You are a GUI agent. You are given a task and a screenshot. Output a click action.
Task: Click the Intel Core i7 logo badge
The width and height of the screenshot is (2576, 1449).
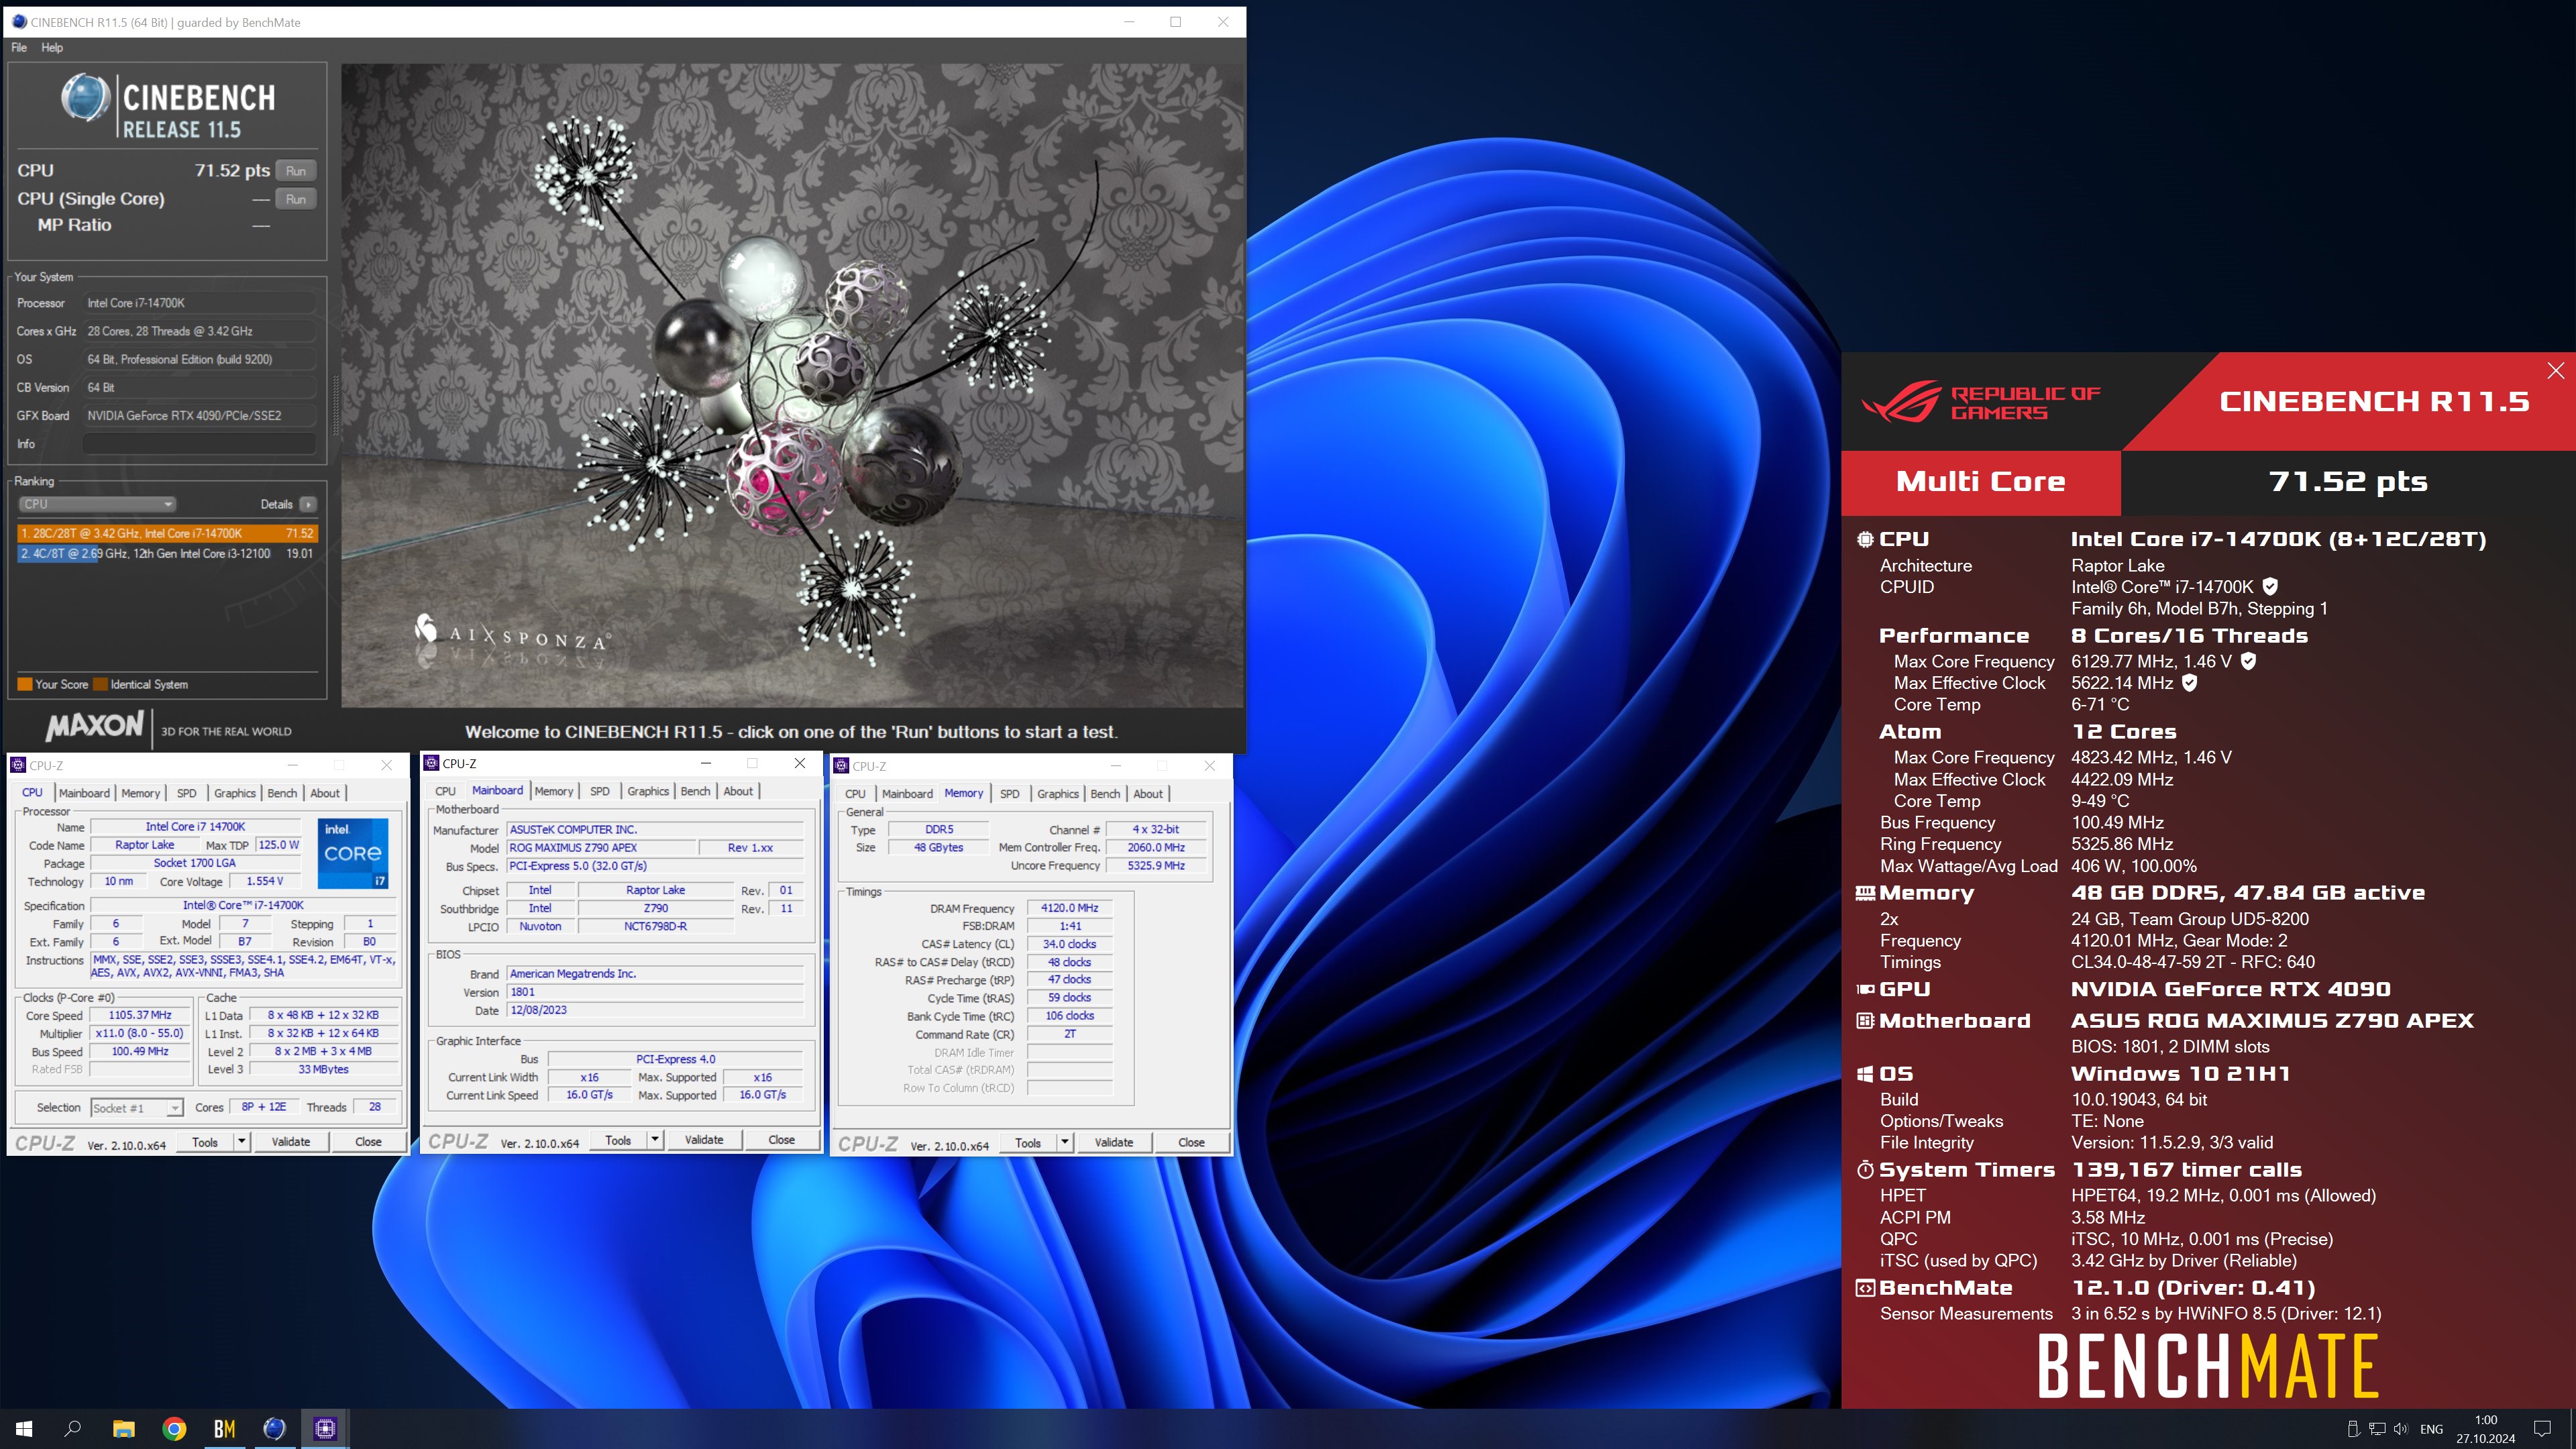coord(353,853)
